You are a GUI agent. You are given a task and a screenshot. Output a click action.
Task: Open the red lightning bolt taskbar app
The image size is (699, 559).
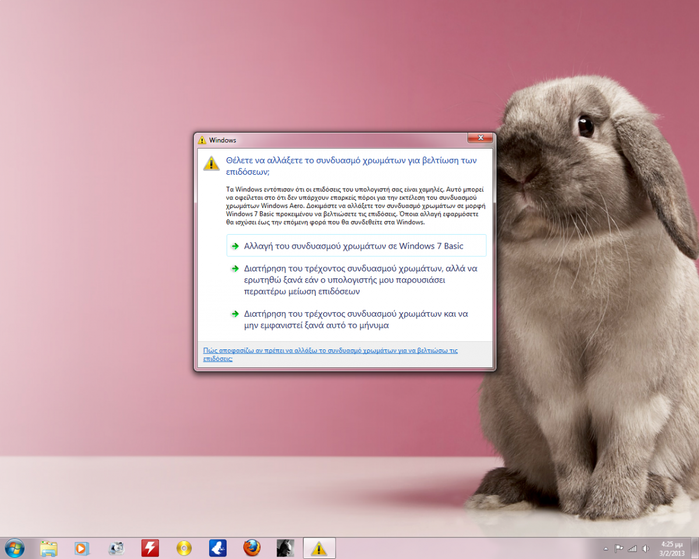click(x=150, y=548)
